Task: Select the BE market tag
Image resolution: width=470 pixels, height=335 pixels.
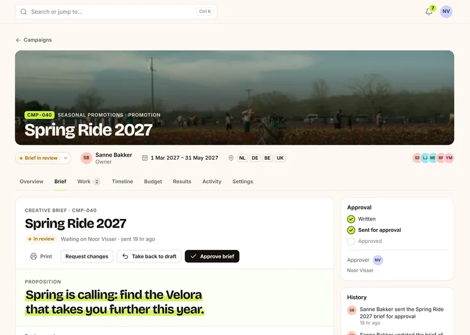Action: [x=267, y=158]
